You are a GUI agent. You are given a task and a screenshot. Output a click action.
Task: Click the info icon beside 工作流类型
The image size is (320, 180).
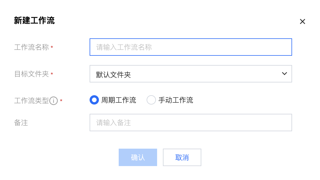pyautogui.click(x=54, y=101)
